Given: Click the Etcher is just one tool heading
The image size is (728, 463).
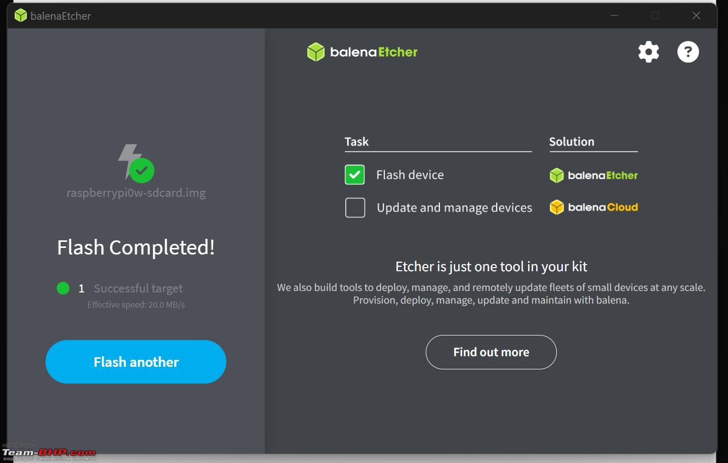Looking at the screenshot, I should (x=491, y=267).
